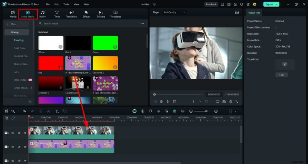
Task: Click the play frame forward button
Action: point(162,102)
